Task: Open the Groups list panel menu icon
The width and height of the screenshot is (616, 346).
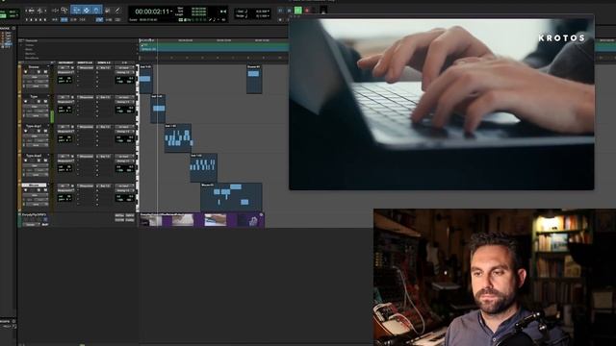Action: pos(13,321)
